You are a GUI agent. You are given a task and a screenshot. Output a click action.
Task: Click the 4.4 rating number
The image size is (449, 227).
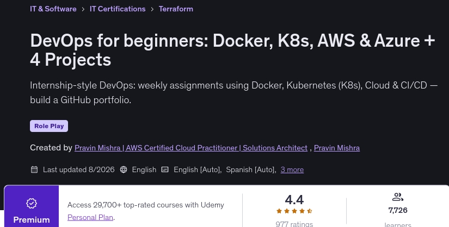click(x=294, y=199)
